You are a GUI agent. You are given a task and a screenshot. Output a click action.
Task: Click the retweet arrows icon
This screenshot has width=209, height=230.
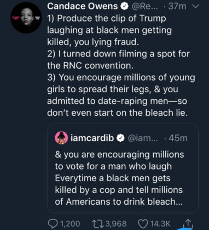[x=98, y=223]
